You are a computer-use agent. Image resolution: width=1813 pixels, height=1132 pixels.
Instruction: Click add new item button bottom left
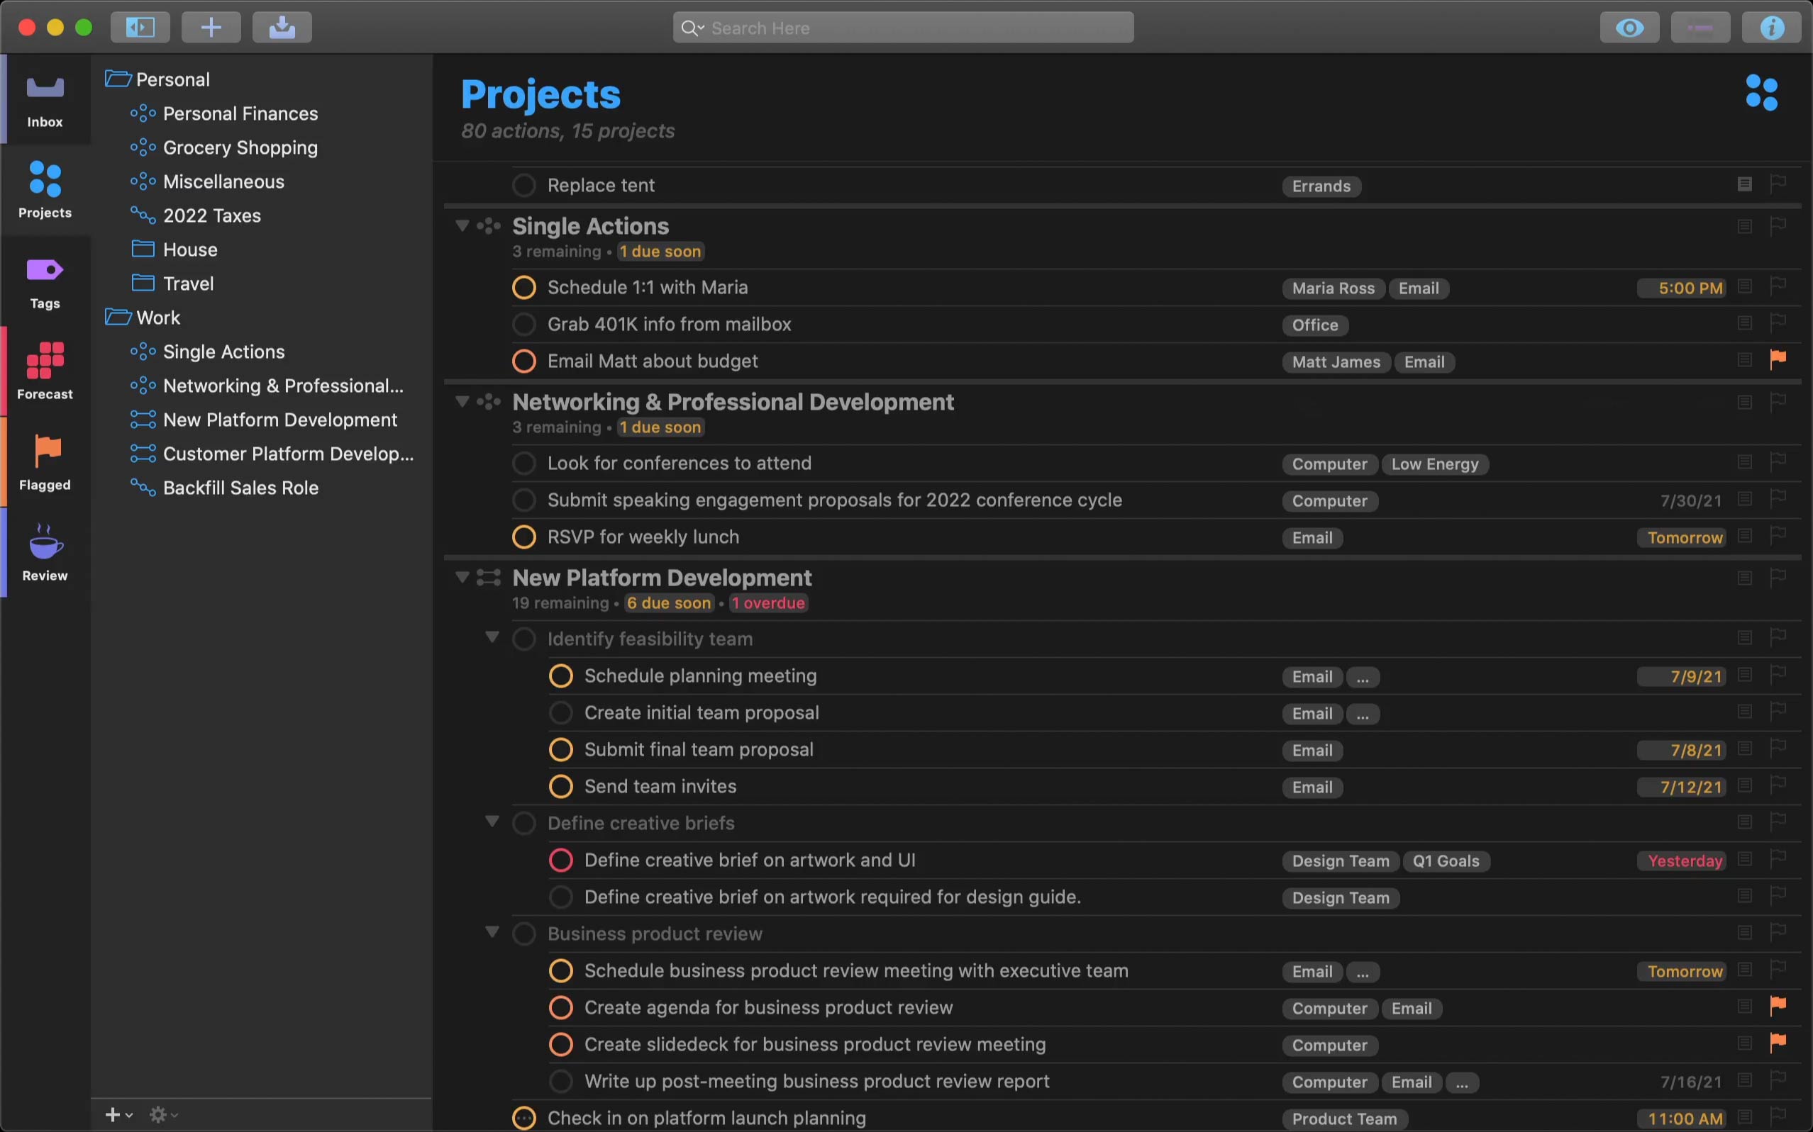pos(115,1114)
